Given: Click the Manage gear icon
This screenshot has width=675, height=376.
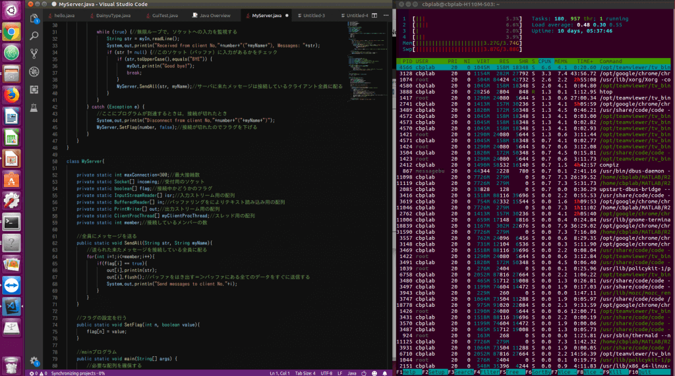Looking at the screenshot, I should (33, 360).
